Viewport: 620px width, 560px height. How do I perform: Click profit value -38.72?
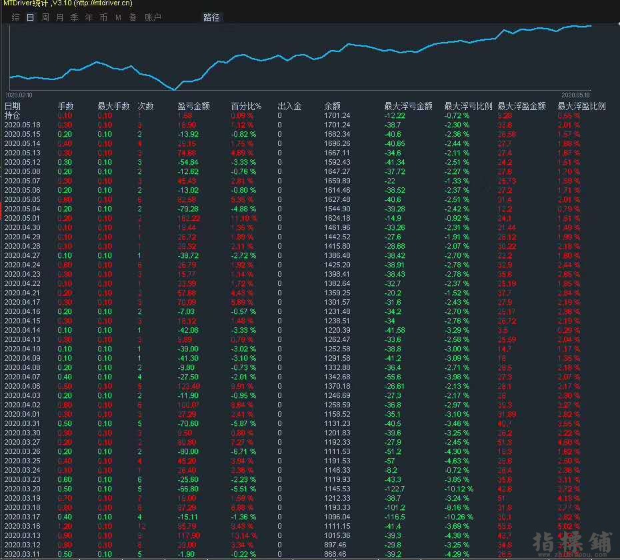click(188, 255)
